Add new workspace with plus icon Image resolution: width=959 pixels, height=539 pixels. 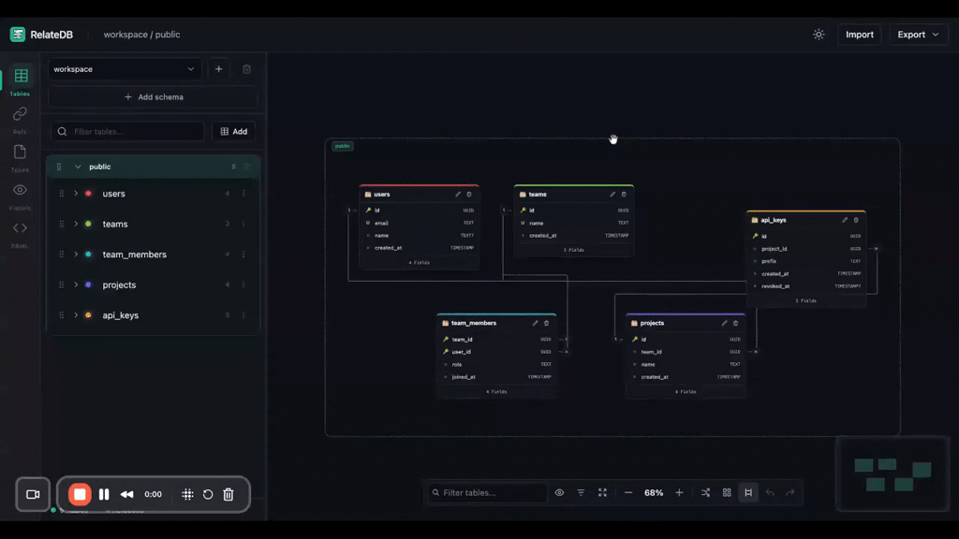click(218, 69)
